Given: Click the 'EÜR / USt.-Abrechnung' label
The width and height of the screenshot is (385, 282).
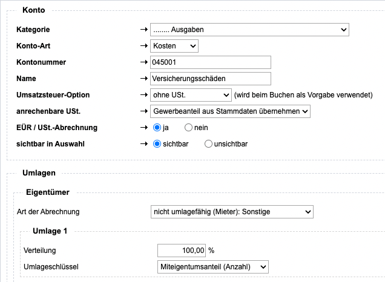Looking at the screenshot, I should [57, 128].
